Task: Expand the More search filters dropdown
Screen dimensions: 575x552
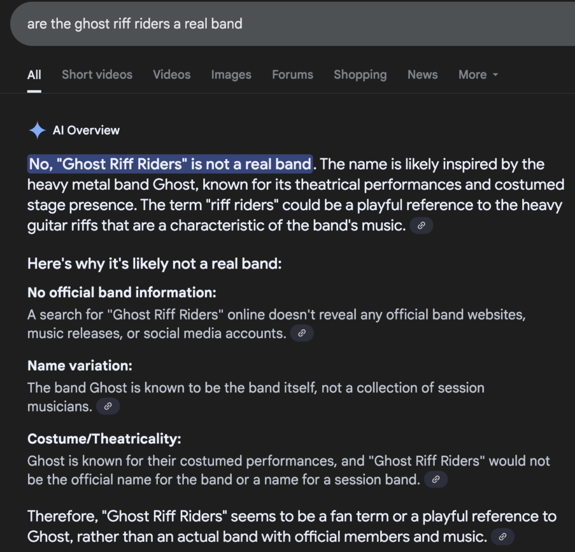Action: click(478, 75)
